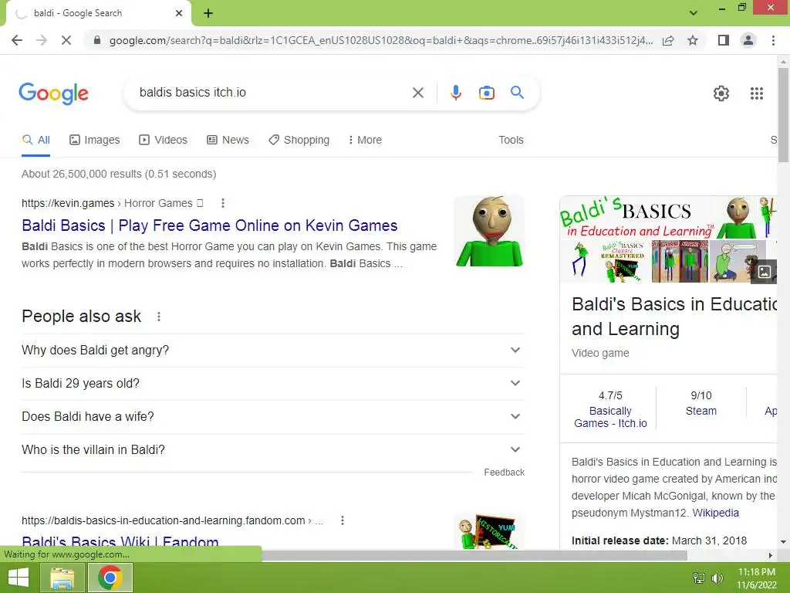
Task: Open options for Fandom wiki result
Action: coord(342,520)
